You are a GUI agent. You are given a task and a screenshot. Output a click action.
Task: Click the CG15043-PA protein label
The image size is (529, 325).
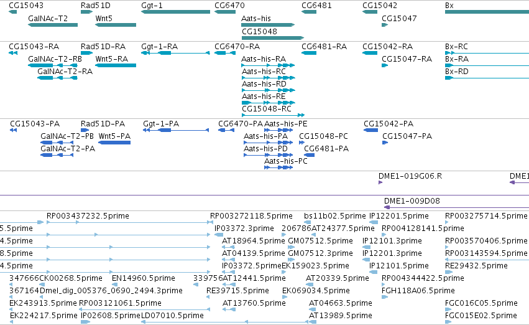(35, 124)
